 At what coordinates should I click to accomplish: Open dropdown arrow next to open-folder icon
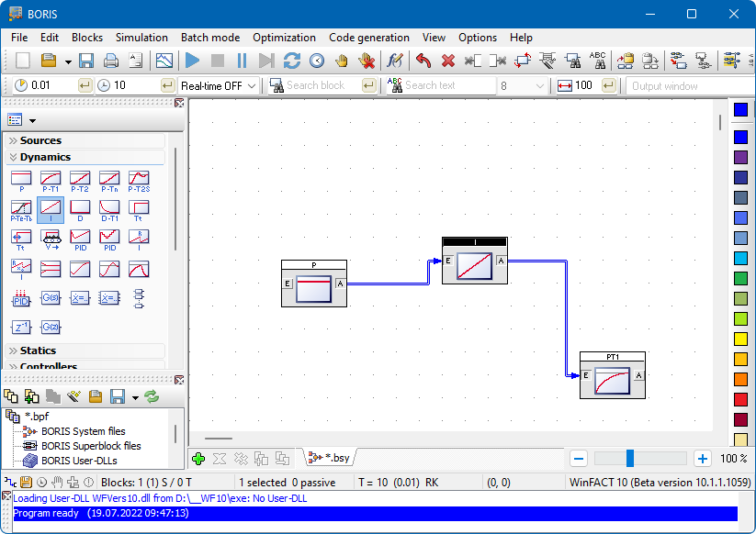[68, 61]
